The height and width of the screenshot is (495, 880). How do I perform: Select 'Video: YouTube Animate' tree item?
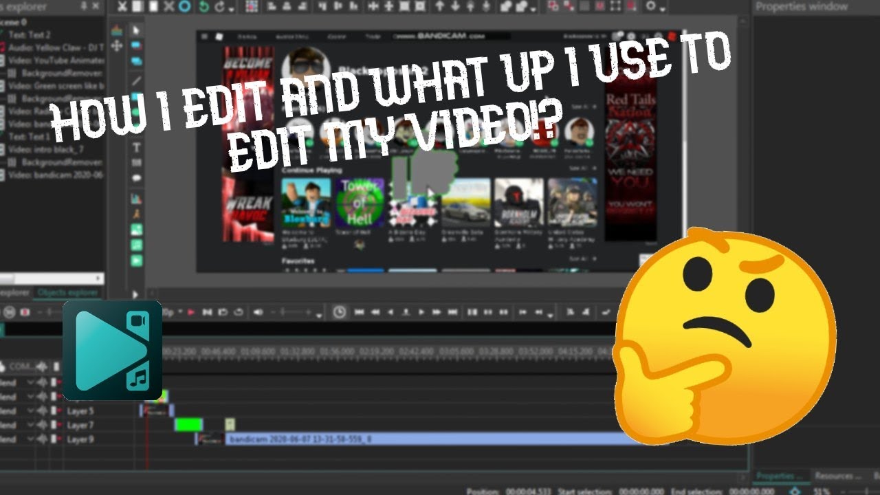[x=55, y=60]
